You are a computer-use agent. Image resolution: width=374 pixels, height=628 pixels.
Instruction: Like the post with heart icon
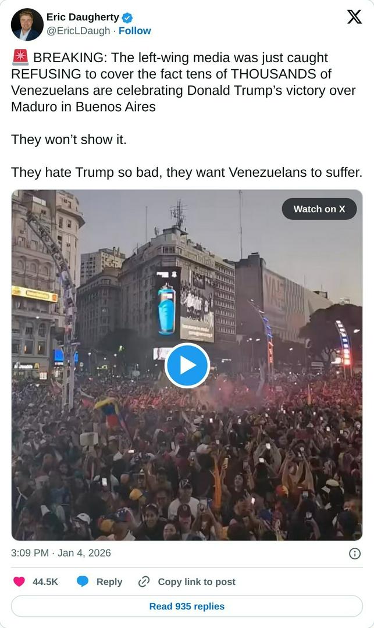[x=19, y=581]
